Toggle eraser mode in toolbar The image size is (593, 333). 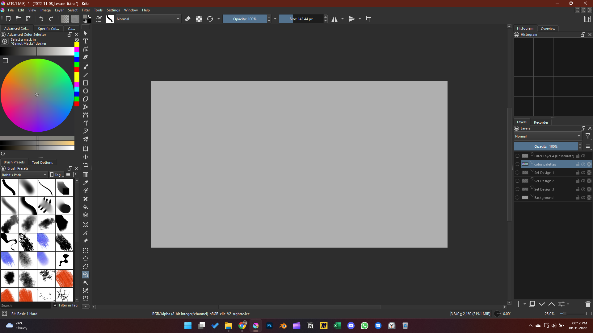(187, 19)
